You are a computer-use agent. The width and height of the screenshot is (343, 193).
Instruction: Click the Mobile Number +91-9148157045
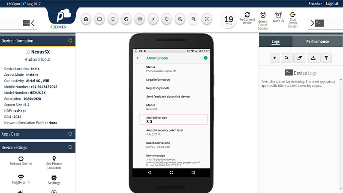point(30,87)
